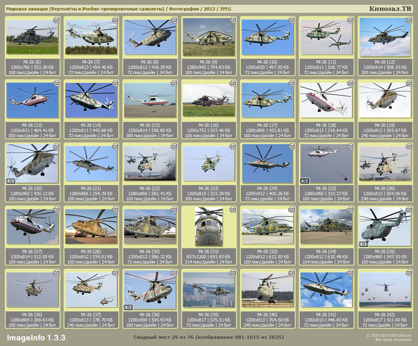Select the Mi-26 (17) thumbnail image
This screenshot has height=346, width=418.
click(x=267, y=100)
